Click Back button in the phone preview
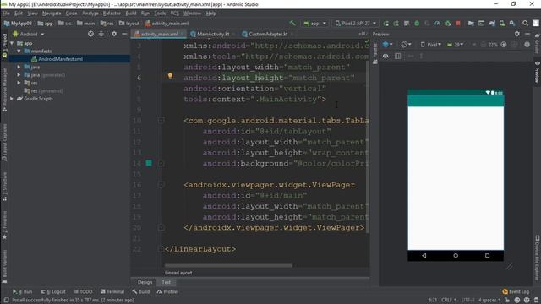Image resolution: width=541 pixels, height=304 pixels. pyautogui.click(x=424, y=255)
